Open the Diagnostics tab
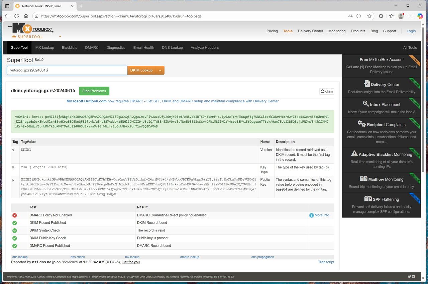The height and width of the screenshot is (284, 428). 116,48
